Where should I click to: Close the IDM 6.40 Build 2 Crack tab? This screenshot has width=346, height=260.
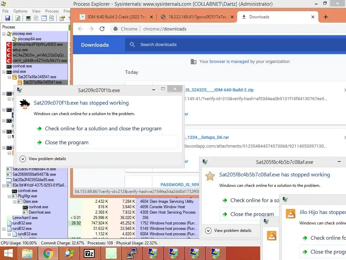coord(151,17)
